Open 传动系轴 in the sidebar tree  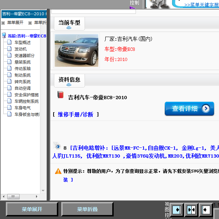pyautogui.click(x=23, y=69)
